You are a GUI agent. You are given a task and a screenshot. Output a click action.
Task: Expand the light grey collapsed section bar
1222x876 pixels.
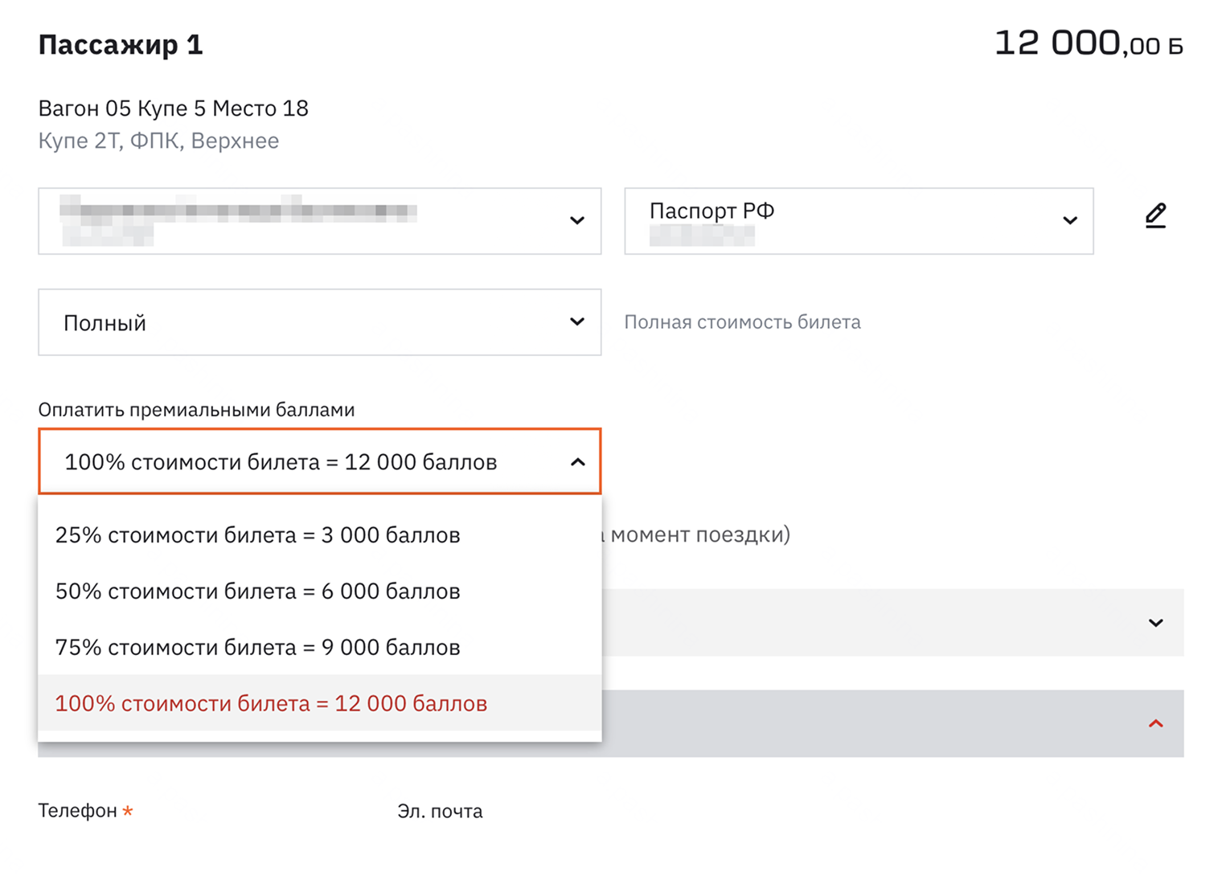click(884, 623)
